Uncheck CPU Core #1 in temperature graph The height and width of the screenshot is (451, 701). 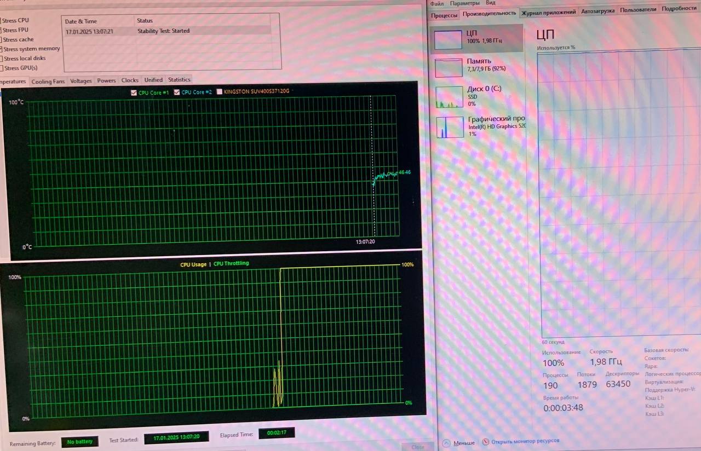[x=134, y=92]
